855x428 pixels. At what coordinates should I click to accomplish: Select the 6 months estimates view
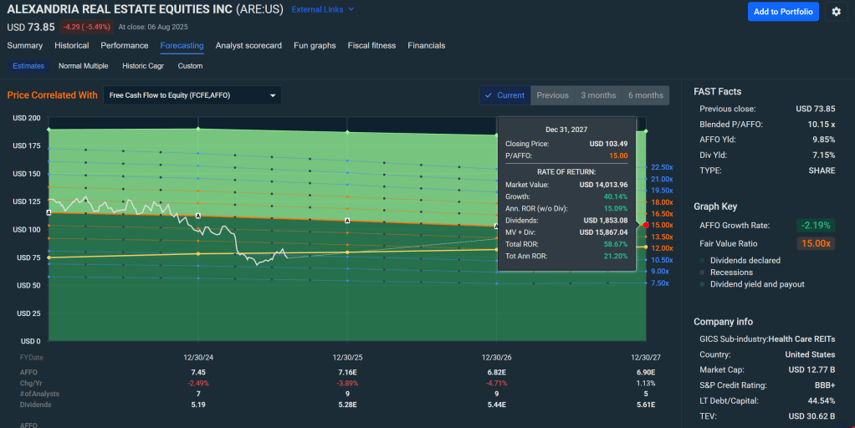click(x=645, y=95)
